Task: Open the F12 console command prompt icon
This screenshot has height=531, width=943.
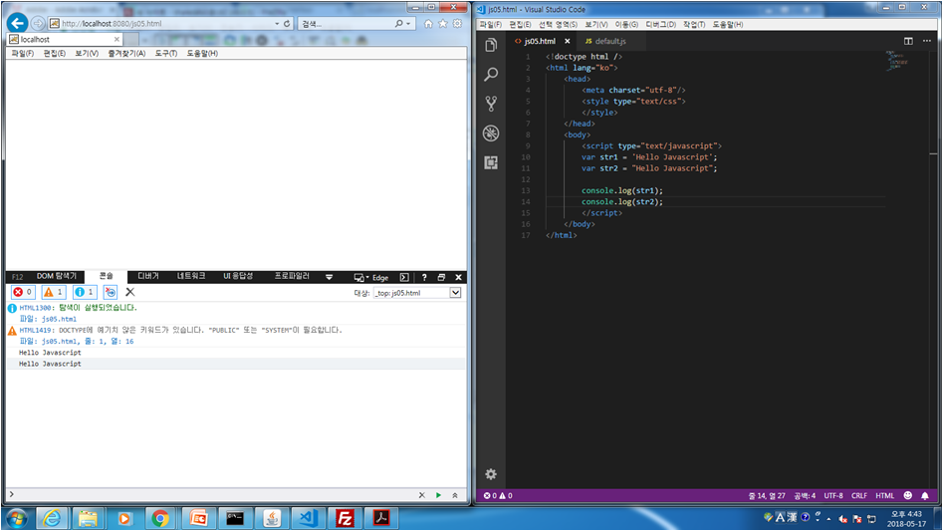Action: pyautogui.click(x=404, y=277)
